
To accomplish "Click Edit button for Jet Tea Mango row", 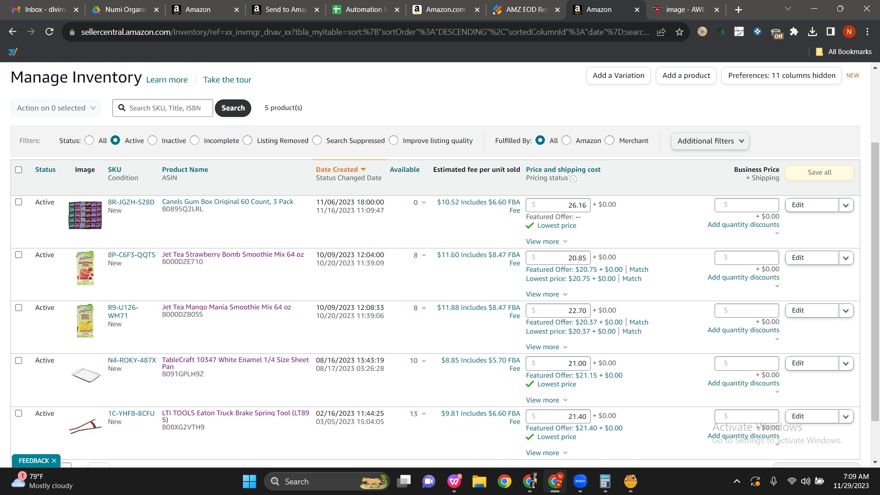I will pos(812,311).
